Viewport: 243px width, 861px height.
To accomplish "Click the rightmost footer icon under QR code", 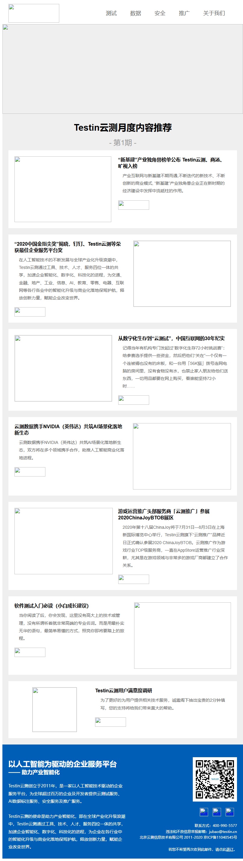I will 230,812.
